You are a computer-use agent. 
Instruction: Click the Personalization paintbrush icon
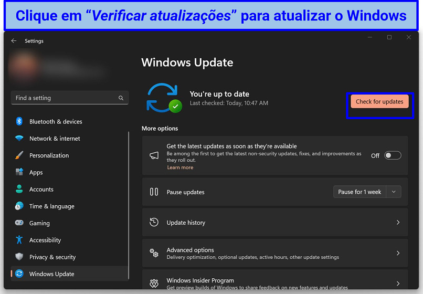[19, 155]
